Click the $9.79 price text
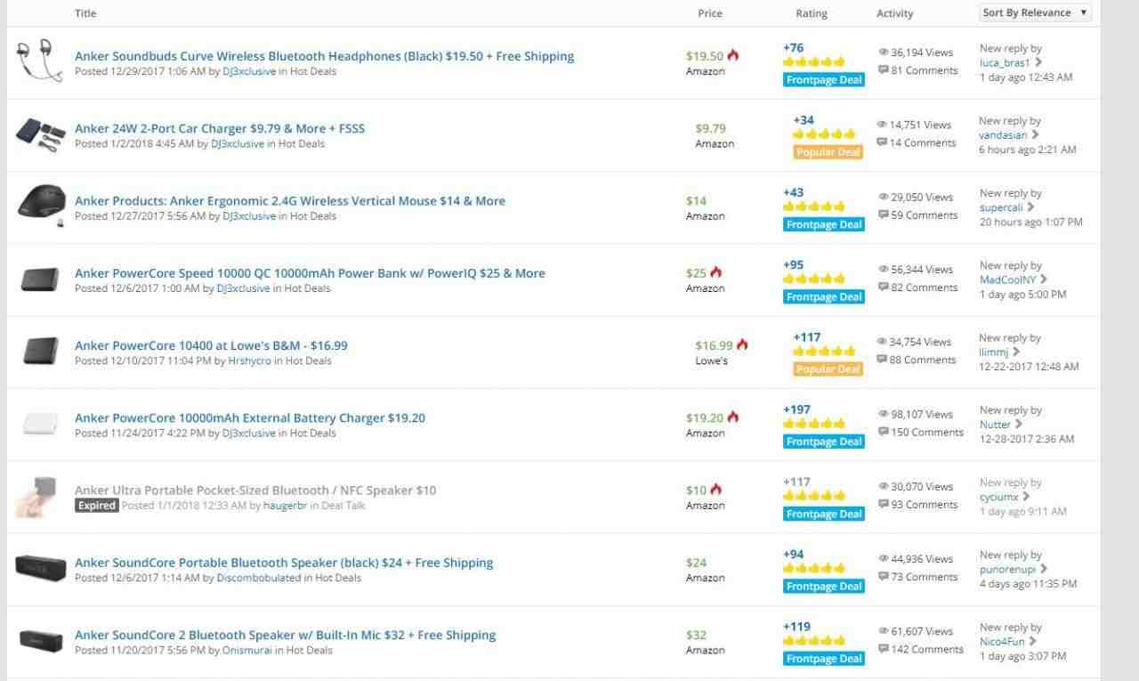Viewport: 1139px width, 681px height. [x=711, y=128]
